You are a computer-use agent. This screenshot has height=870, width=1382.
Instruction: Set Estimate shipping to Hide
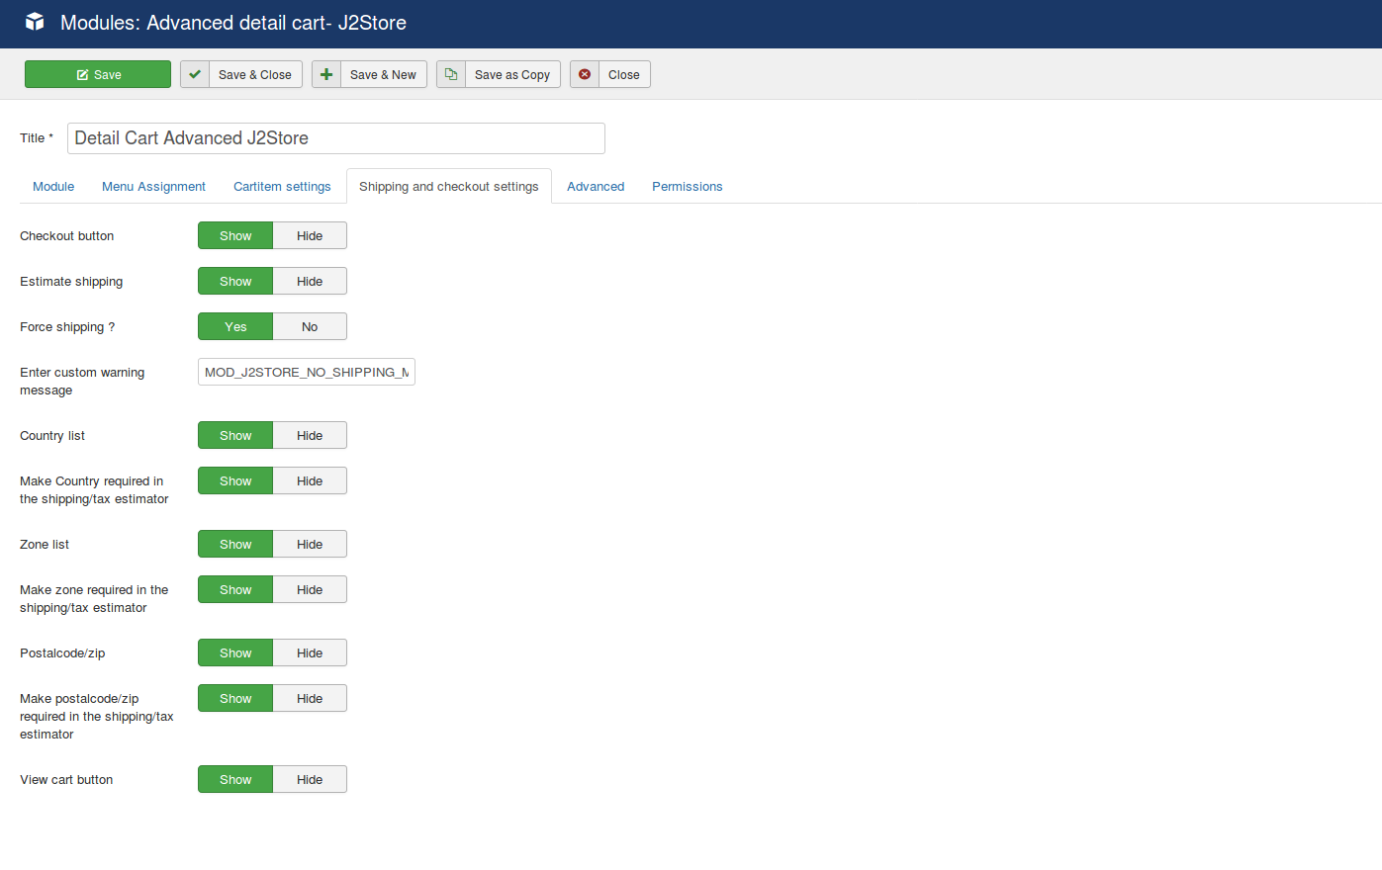point(310,281)
